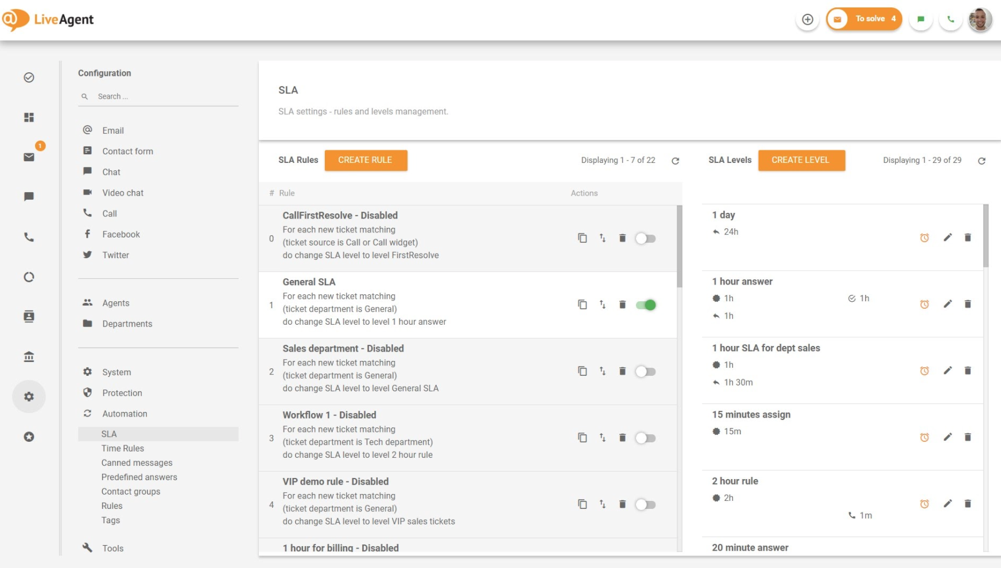Reorder the Sales department rule with the move icon
Image resolution: width=1001 pixels, height=568 pixels.
(x=603, y=371)
